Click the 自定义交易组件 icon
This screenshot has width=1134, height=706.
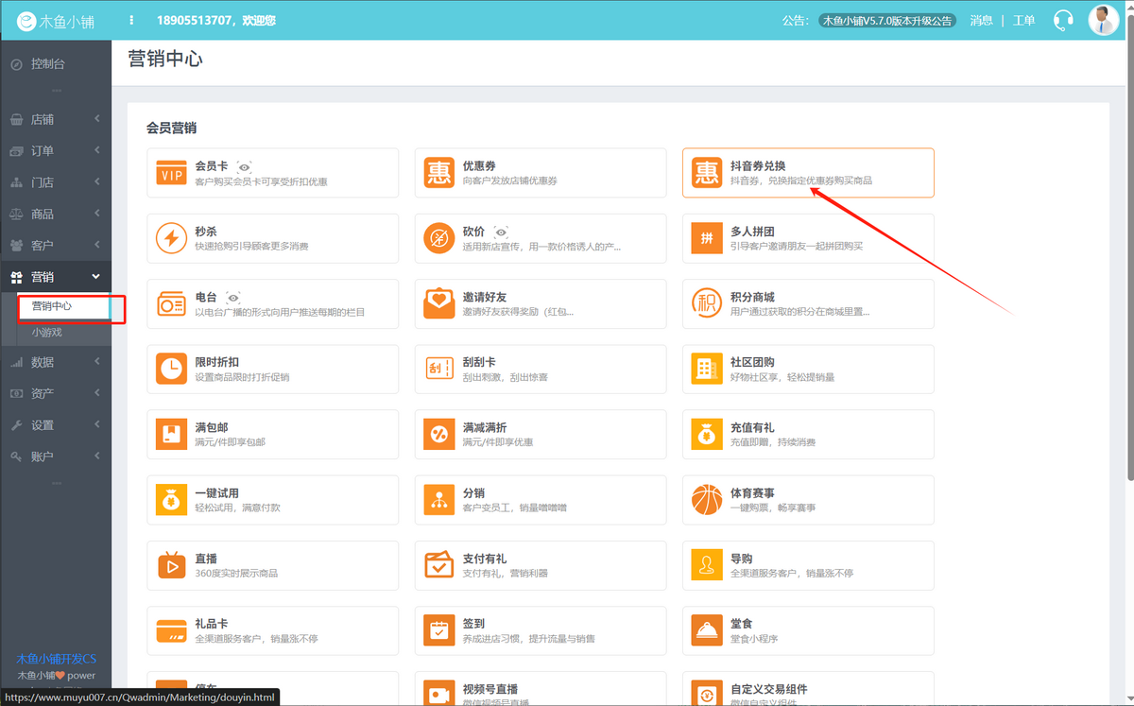pyautogui.click(x=707, y=694)
